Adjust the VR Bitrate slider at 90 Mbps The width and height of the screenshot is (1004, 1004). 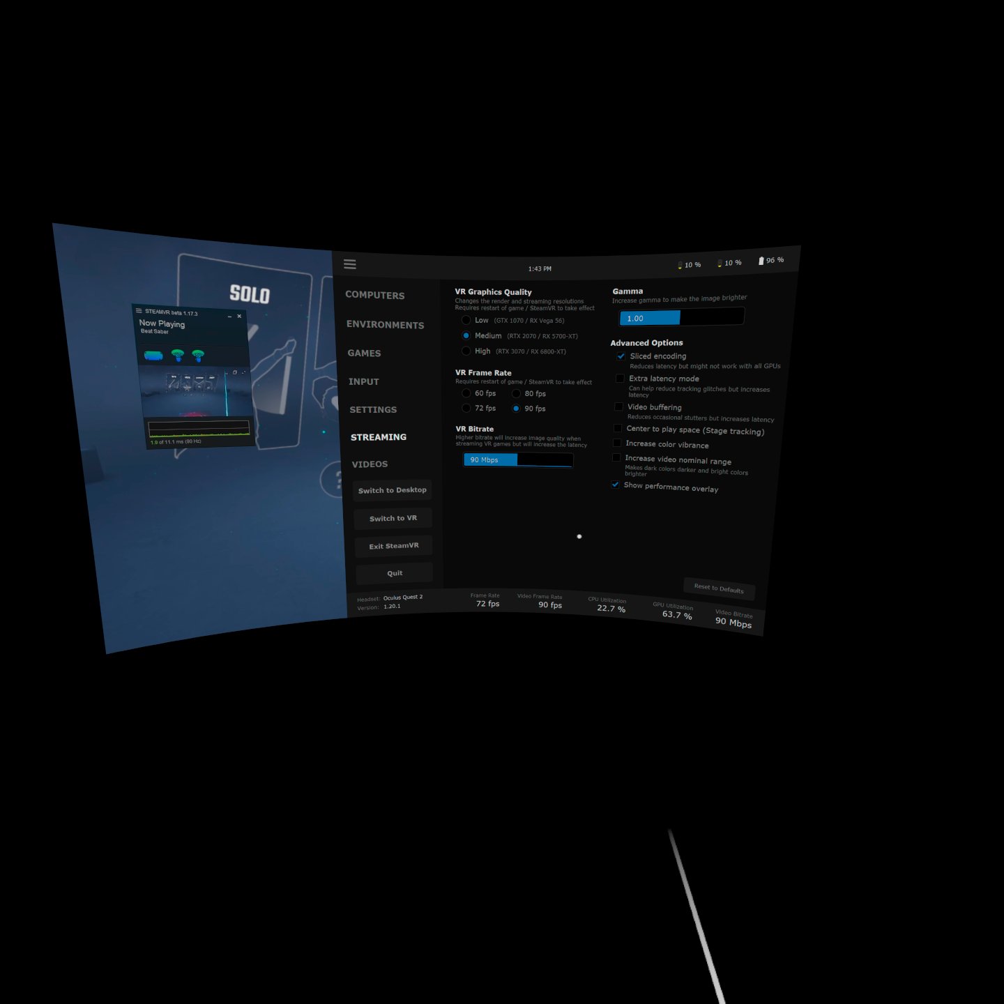[518, 460]
